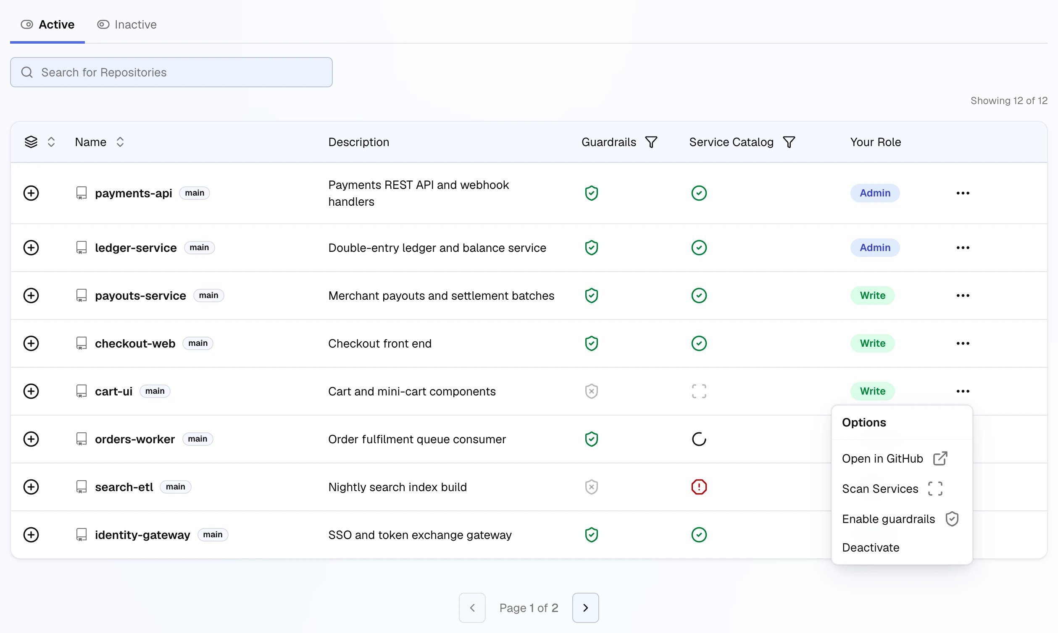Expand the ledger-service row
Image resolution: width=1058 pixels, height=633 pixels.
click(31, 247)
